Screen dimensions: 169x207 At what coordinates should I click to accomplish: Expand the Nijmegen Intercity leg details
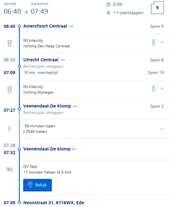pos(162,88)
